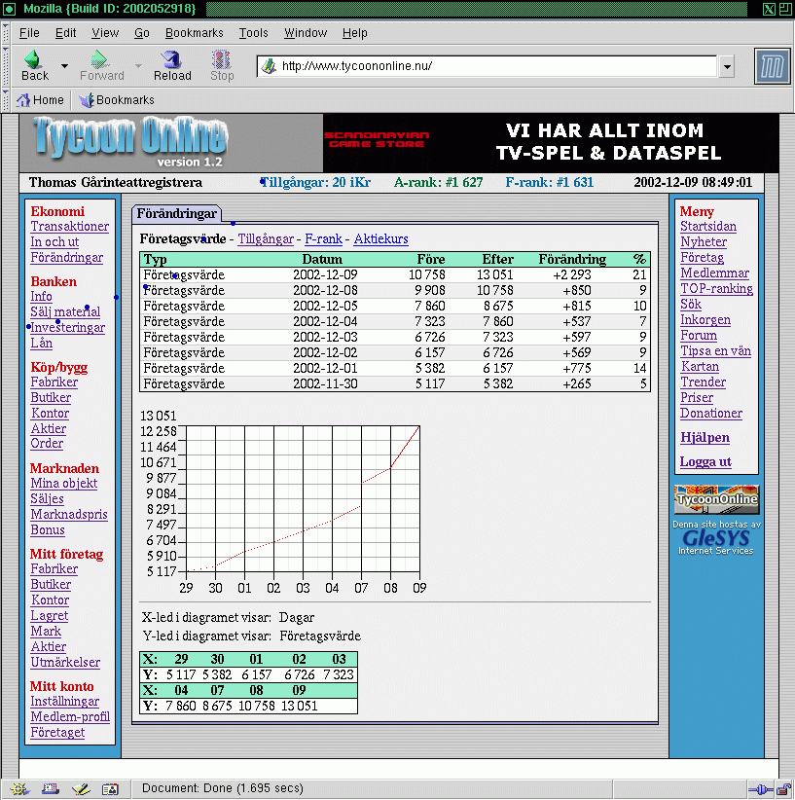Open the Tools menu
This screenshot has width=795, height=800.
[254, 33]
